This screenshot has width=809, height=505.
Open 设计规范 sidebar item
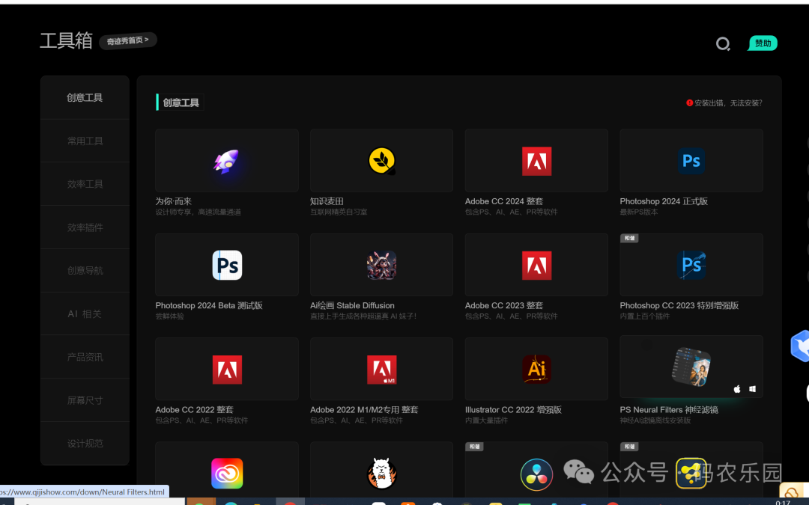coord(85,443)
